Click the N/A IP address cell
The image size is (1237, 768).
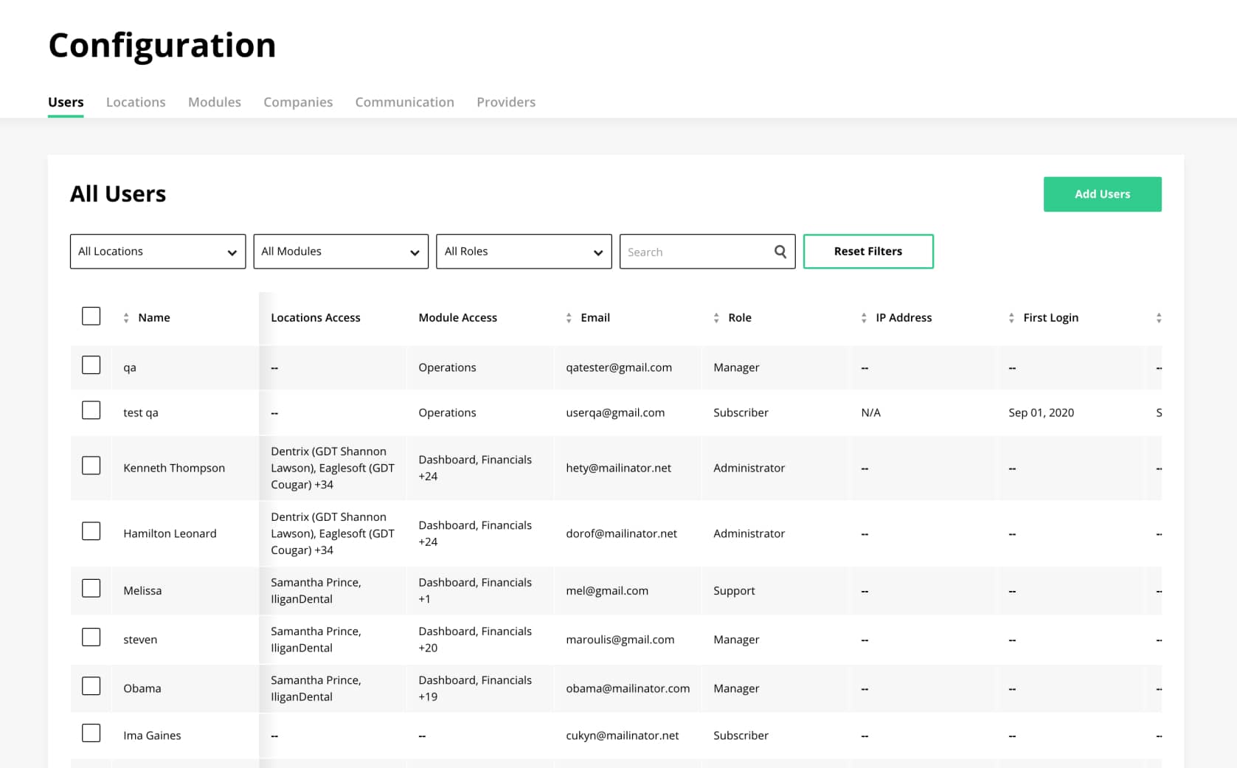(x=870, y=412)
